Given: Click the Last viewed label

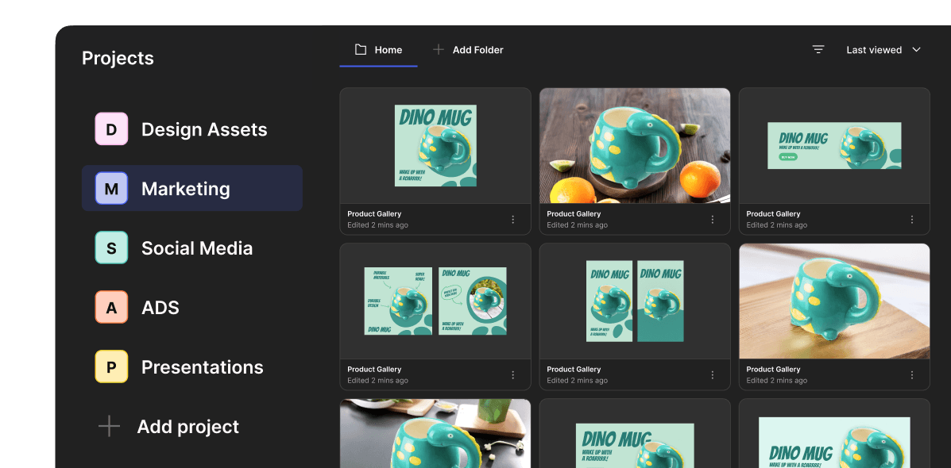Looking at the screenshot, I should point(874,50).
